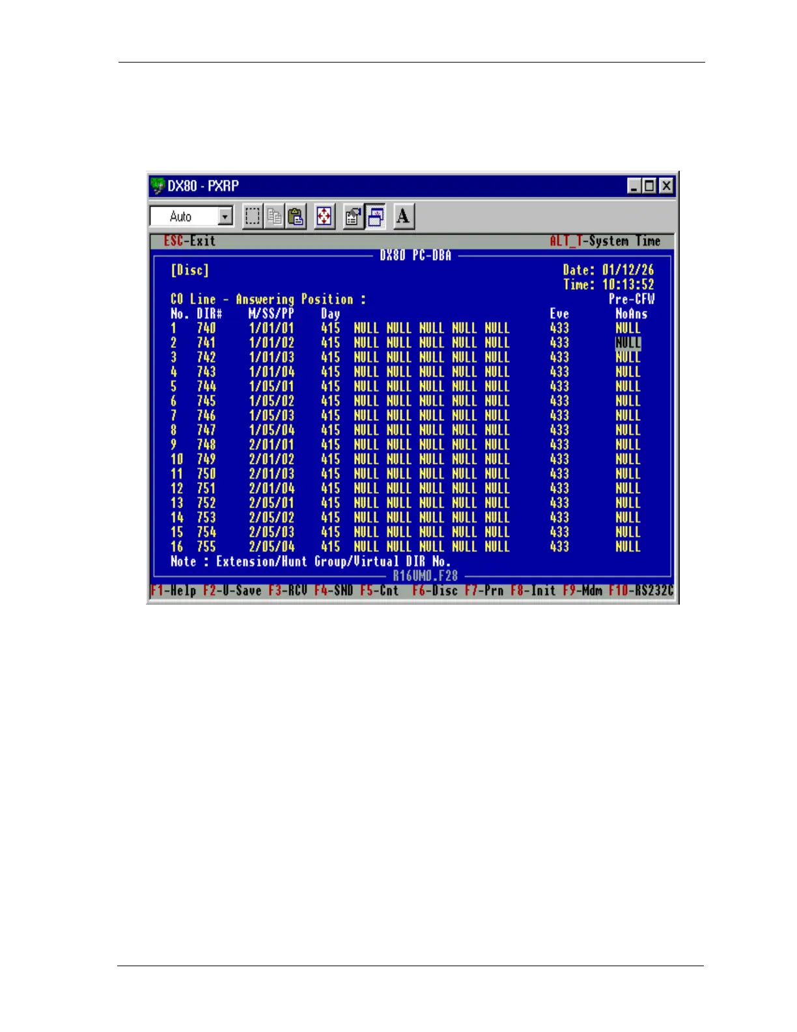Image resolution: width=797 pixels, height=1032 pixels.
Task: Click the Note about Extension/Hunt Group
Action: (x=311, y=562)
